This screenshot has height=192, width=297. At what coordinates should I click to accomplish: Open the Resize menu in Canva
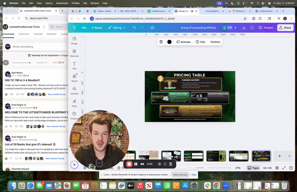[x=97, y=28]
